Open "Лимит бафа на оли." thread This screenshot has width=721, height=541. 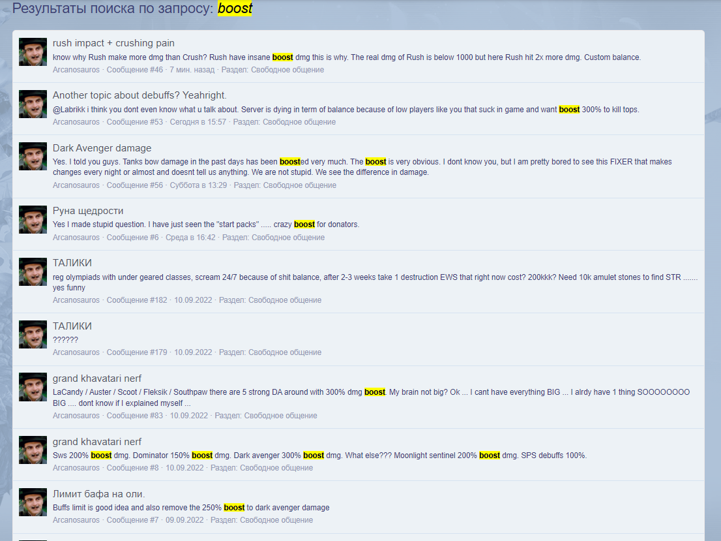pyautogui.click(x=99, y=494)
